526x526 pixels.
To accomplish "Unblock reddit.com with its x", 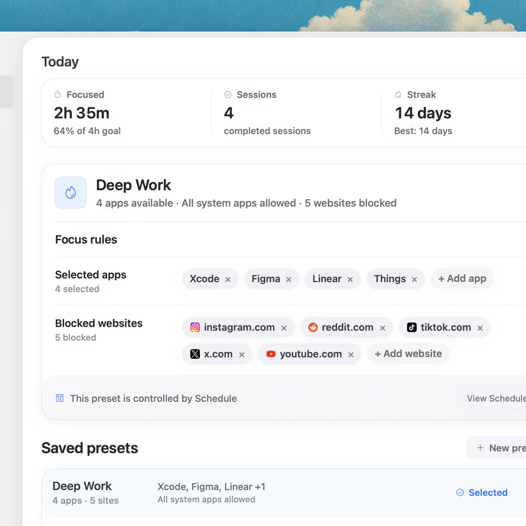I will click(382, 328).
